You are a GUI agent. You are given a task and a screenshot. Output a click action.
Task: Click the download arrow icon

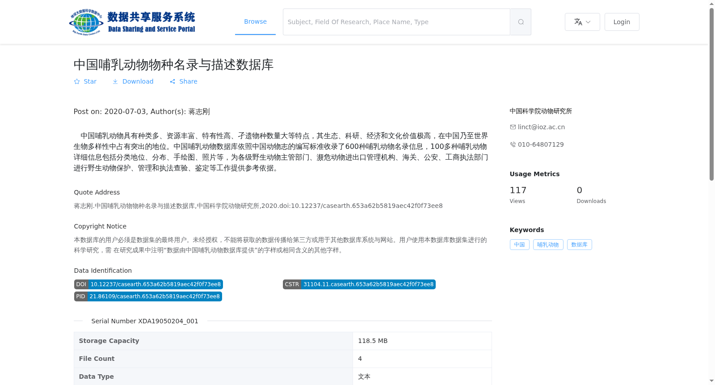pos(115,81)
